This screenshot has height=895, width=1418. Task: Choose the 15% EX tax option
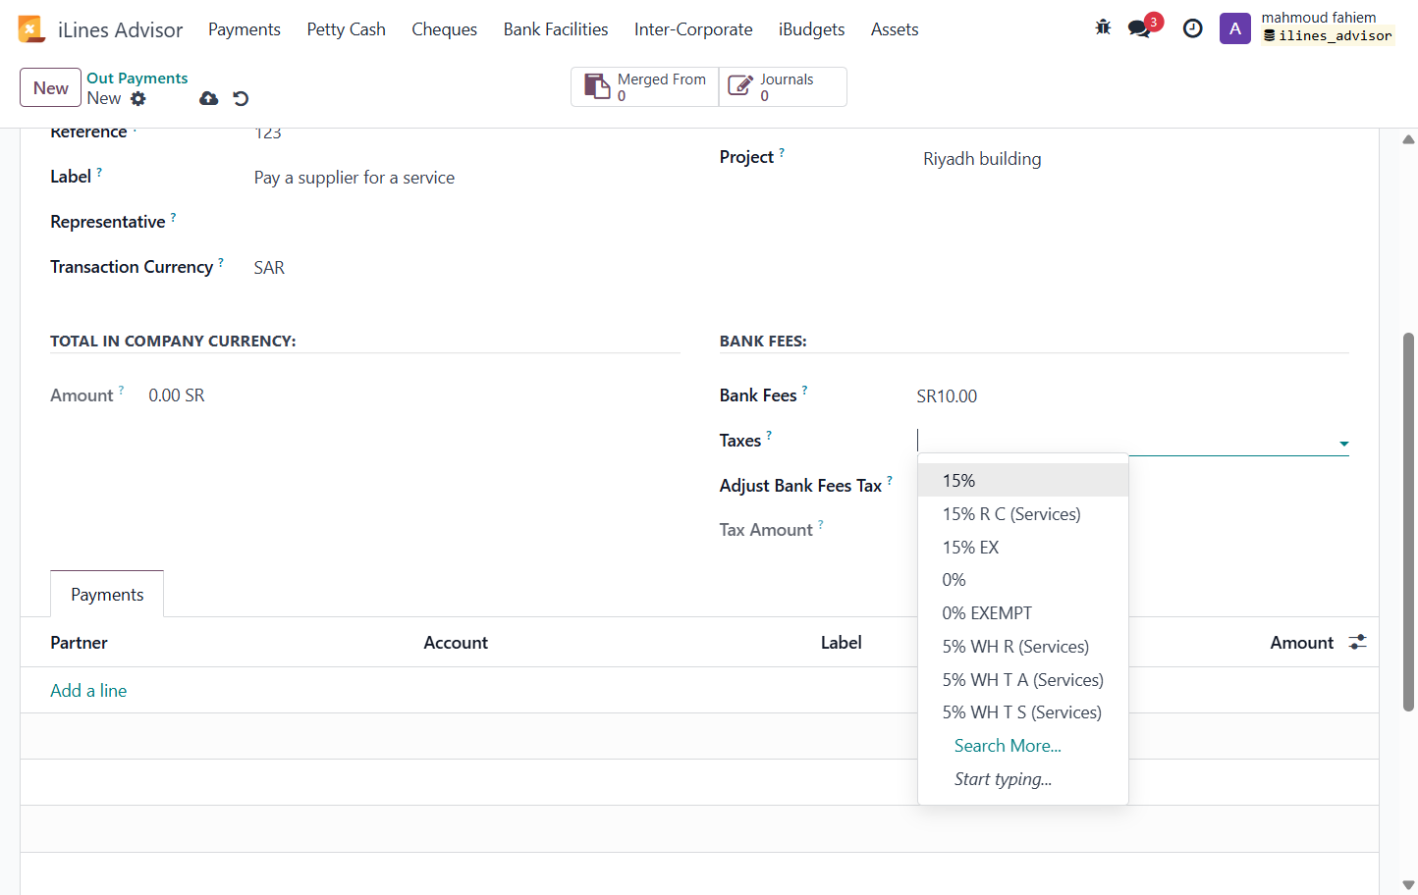tap(1023, 548)
